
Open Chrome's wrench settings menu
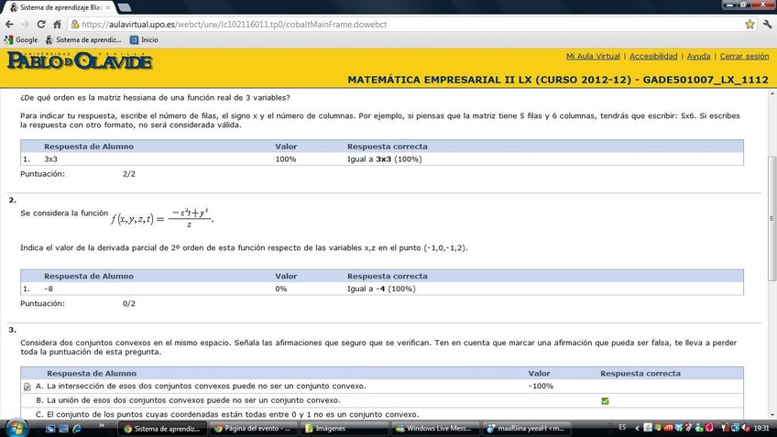[x=766, y=25]
